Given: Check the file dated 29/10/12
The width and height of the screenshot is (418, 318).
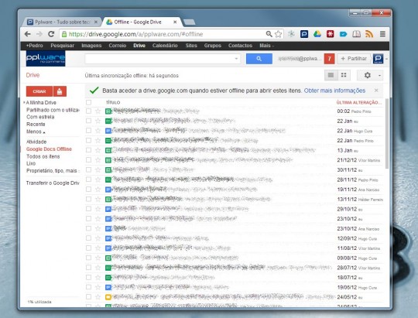Looking at the screenshot, I should point(88,209).
